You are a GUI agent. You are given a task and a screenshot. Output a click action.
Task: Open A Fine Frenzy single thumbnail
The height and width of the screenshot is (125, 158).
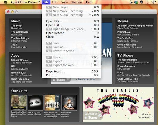coord(19,103)
